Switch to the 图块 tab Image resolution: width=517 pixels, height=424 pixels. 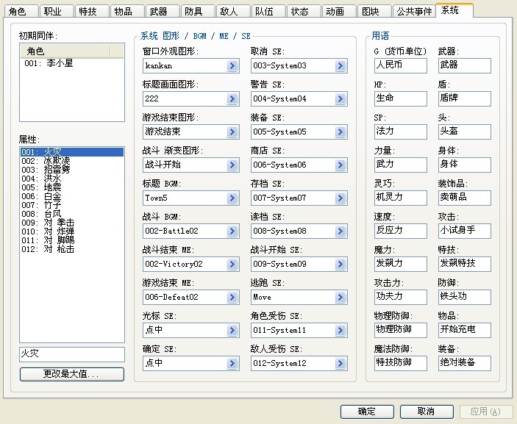click(x=374, y=12)
